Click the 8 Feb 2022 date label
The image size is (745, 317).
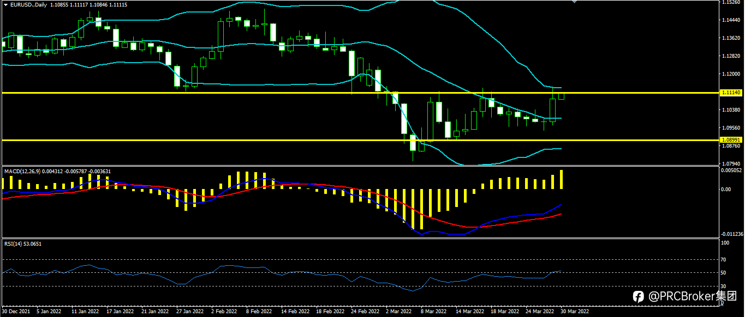pyautogui.click(x=259, y=312)
